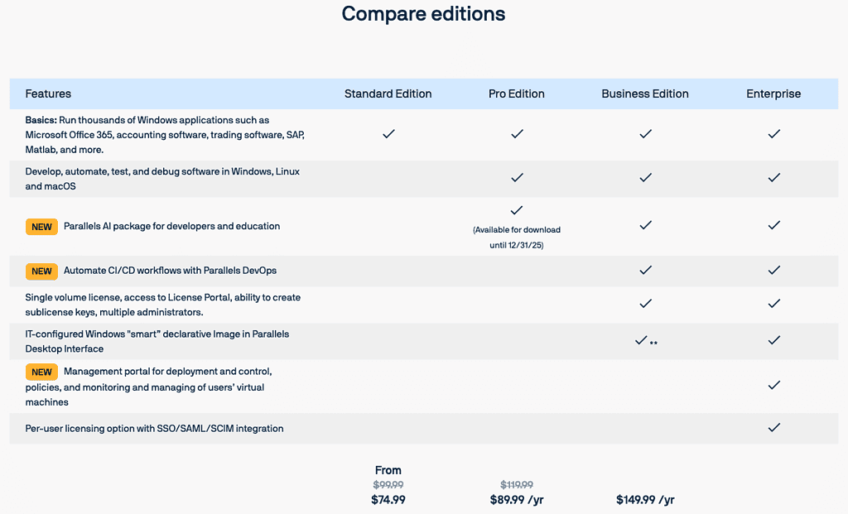The image size is (848, 514).
Task: Click Enterprise checkmark for Parallels DevOps row
Action: pos(773,270)
